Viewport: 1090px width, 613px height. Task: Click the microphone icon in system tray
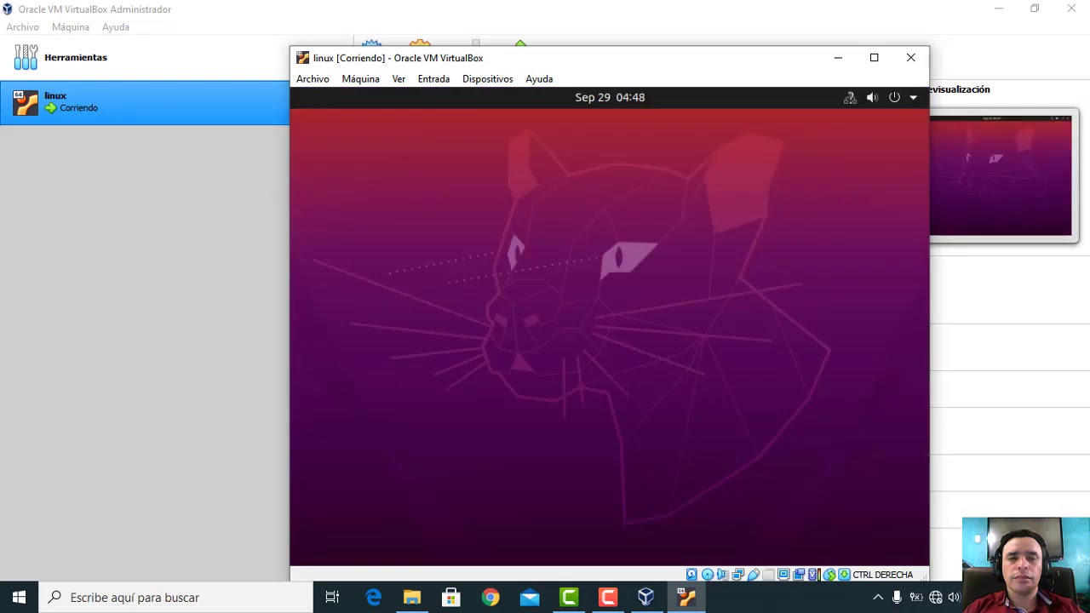897,598
